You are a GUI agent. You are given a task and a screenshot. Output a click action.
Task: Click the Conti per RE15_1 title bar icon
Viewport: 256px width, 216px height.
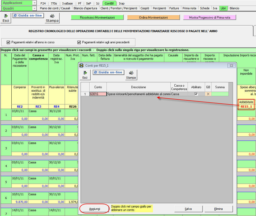[81, 65]
